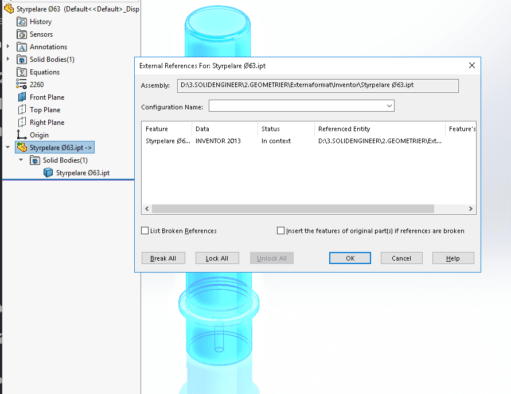Click the 2260 material icon
This screenshot has width=511, height=394.
pos(22,85)
